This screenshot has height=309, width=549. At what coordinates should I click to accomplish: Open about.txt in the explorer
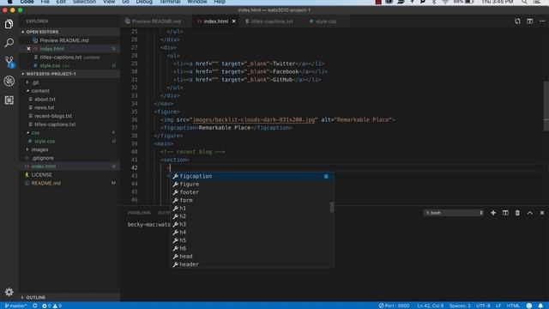[x=45, y=100]
